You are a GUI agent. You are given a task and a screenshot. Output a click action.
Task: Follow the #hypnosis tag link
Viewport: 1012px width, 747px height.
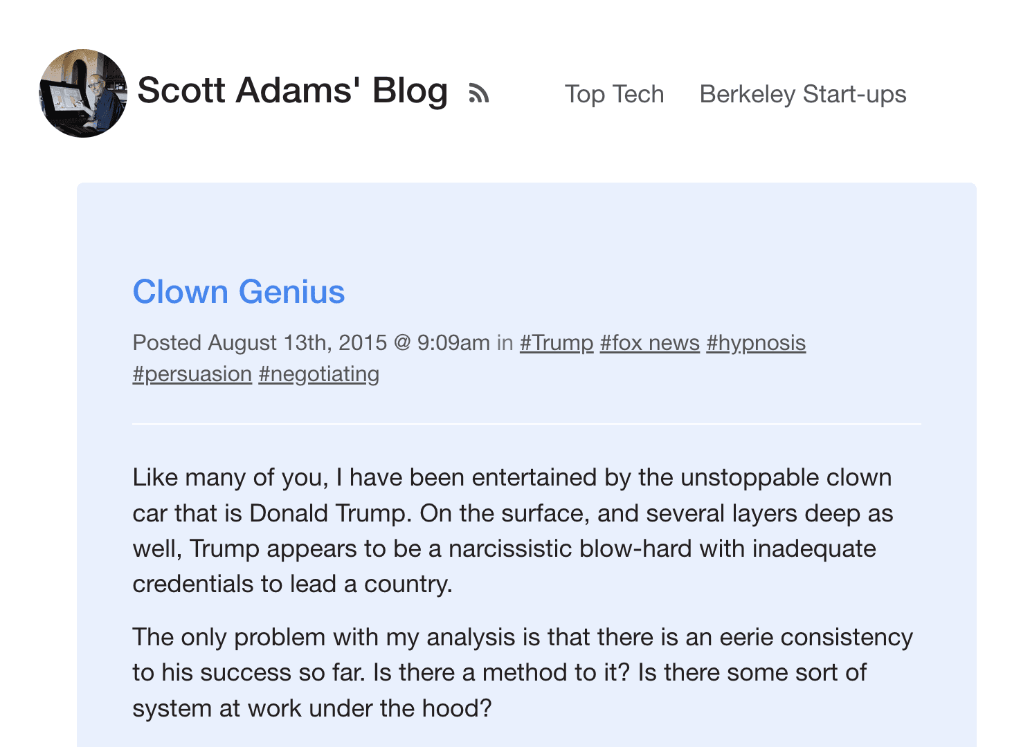(756, 342)
